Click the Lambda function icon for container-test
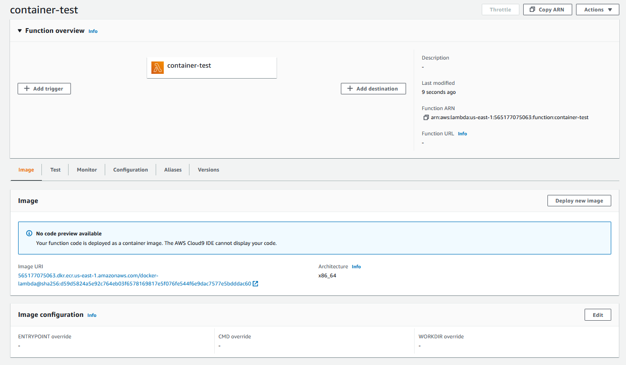This screenshot has height=365, width=626. point(158,68)
